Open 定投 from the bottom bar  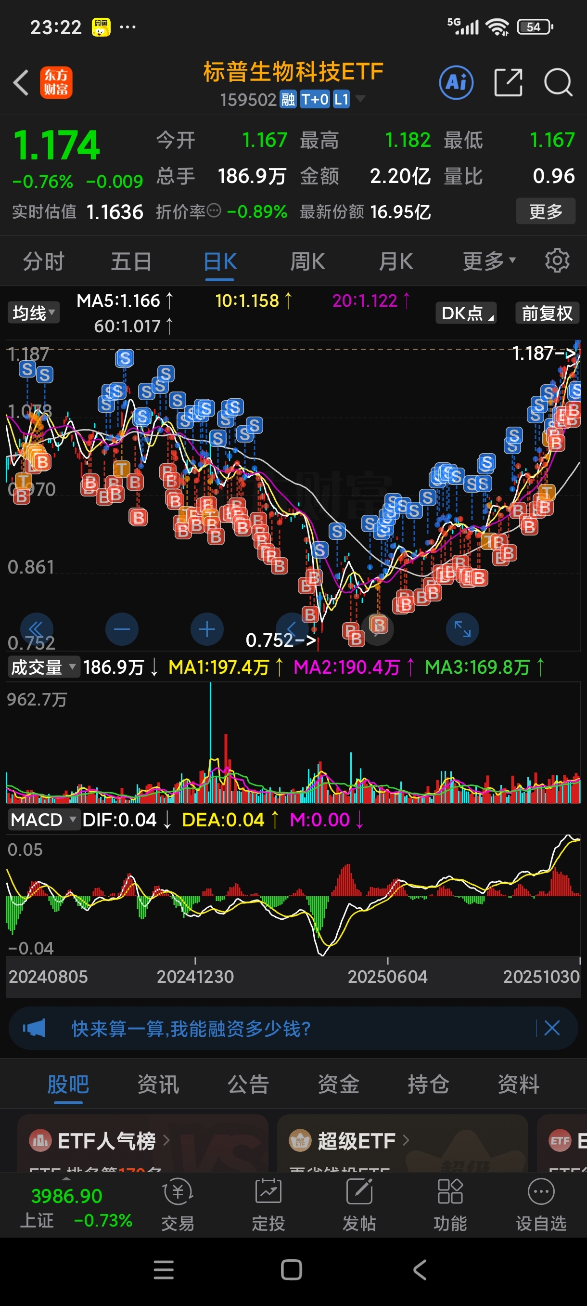(268, 1205)
